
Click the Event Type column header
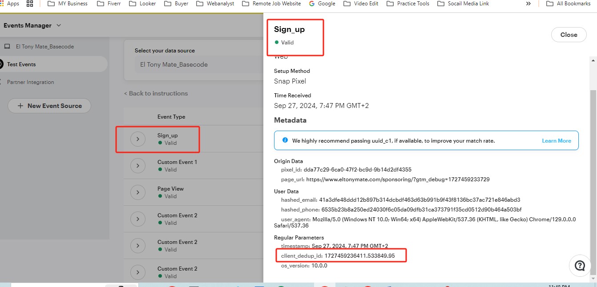click(x=171, y=117)
